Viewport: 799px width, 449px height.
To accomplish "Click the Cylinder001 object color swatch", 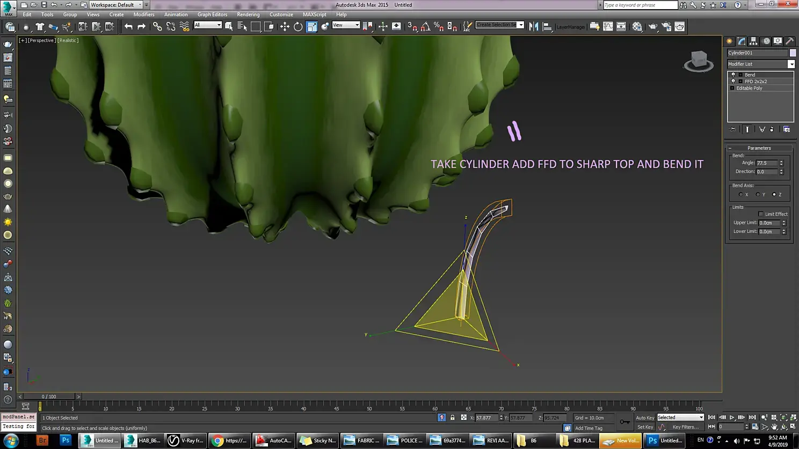I will pos(793,53).
